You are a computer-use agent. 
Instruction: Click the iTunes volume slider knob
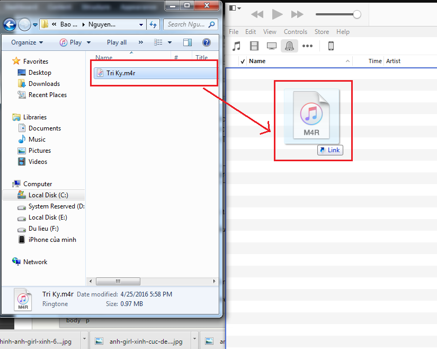pyautogui.click(x=357, y=14)
